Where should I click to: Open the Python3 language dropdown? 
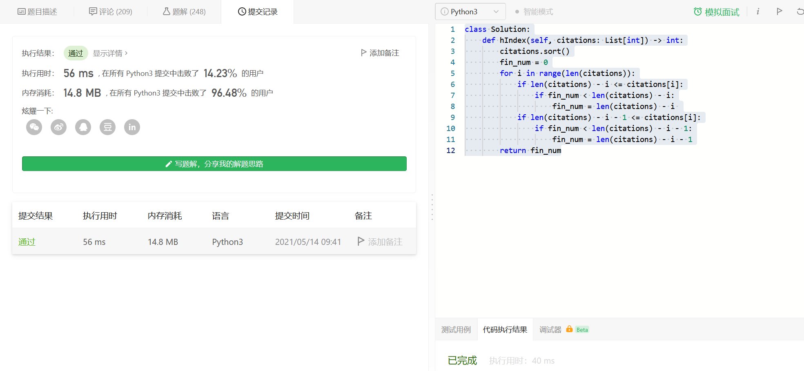pos(470,11)
